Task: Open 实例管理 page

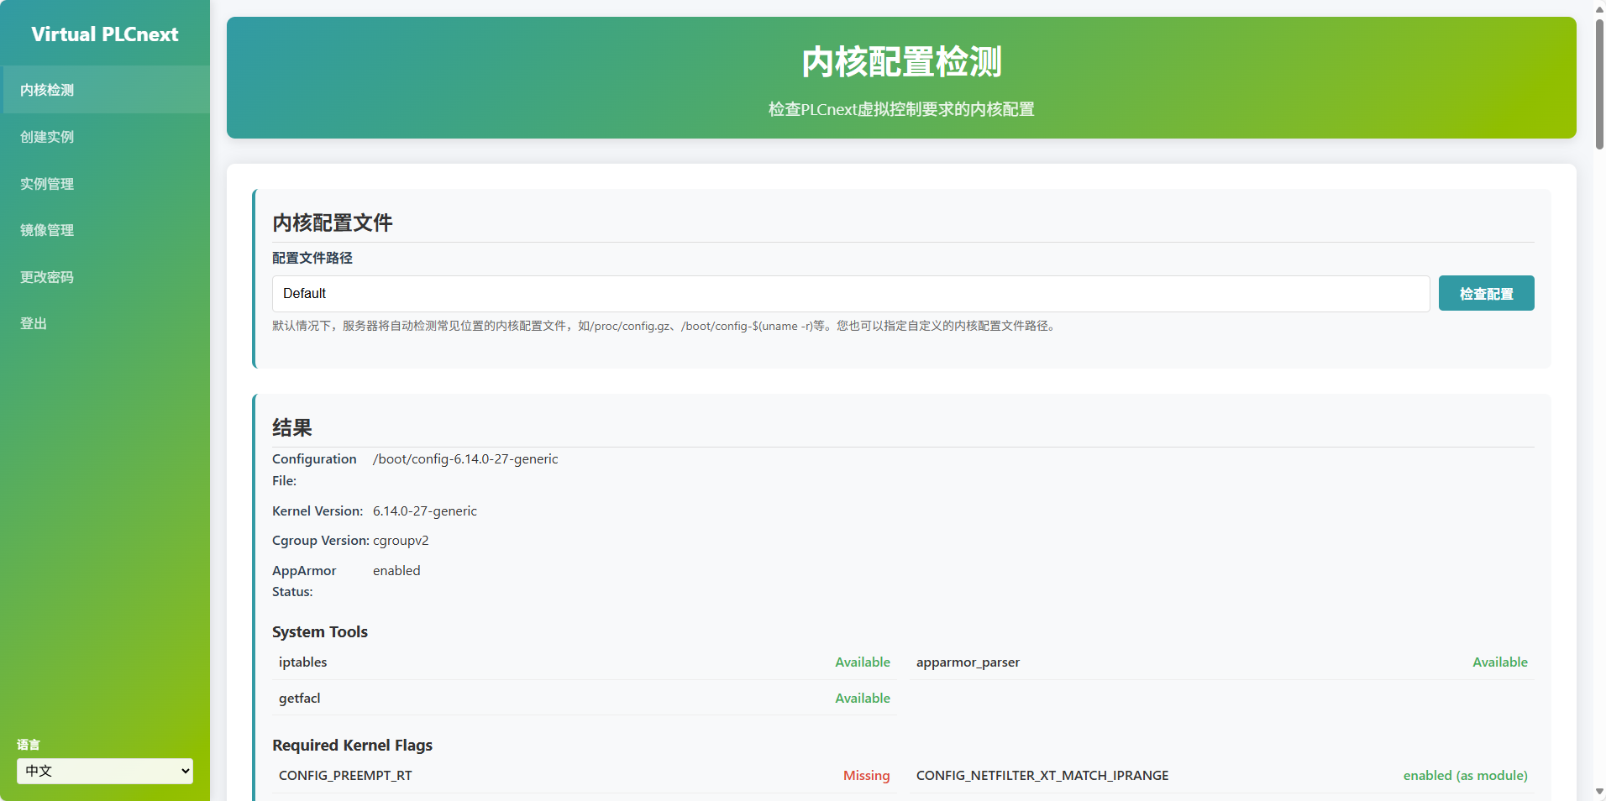Action: click(x=105, y=184)
